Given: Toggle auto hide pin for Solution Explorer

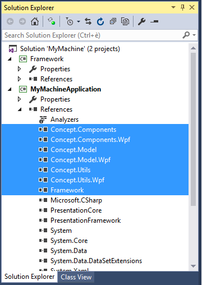Looking at the screenshot, I should 182,7.
